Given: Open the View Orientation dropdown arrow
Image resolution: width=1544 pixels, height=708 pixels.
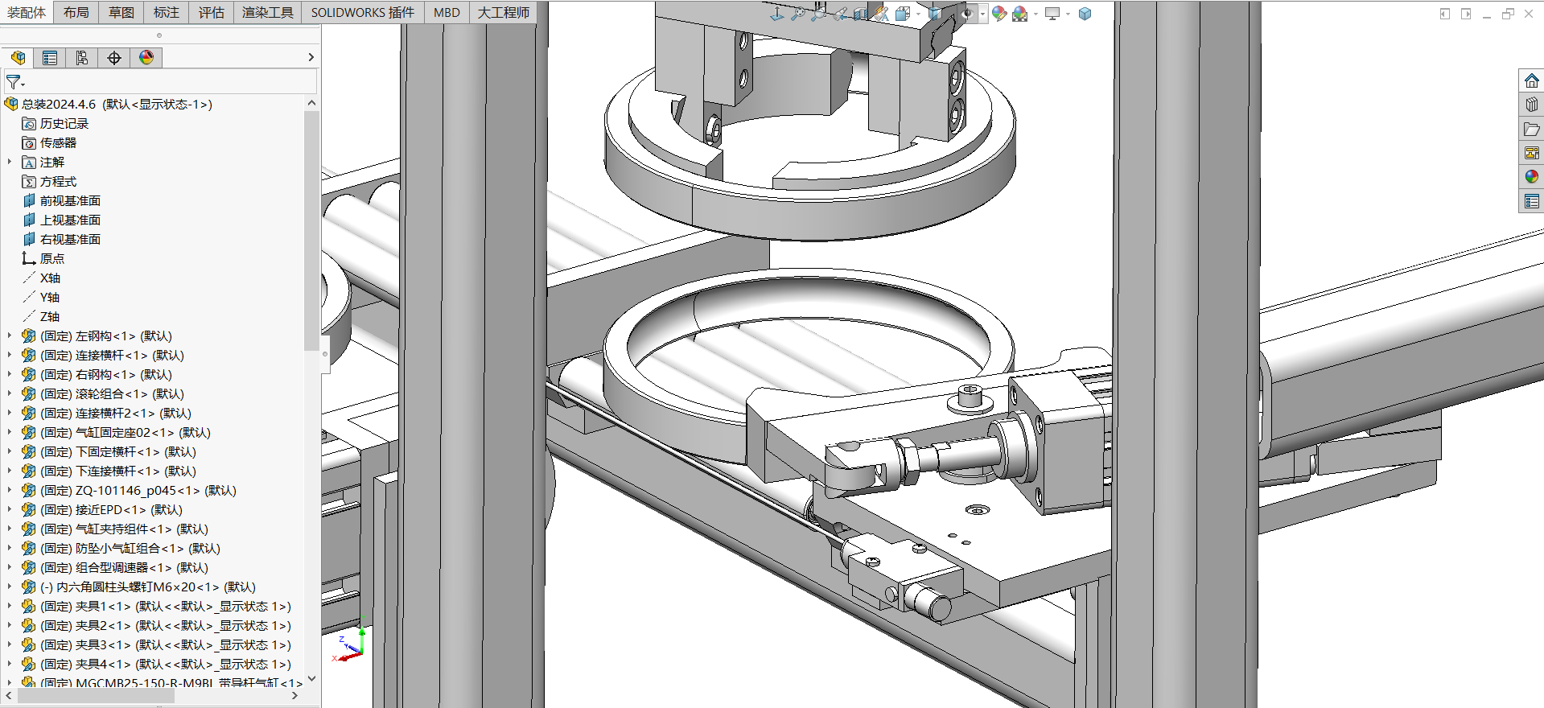Looking at the screenshot, I should pyautogui.click(x=918, y=14).
